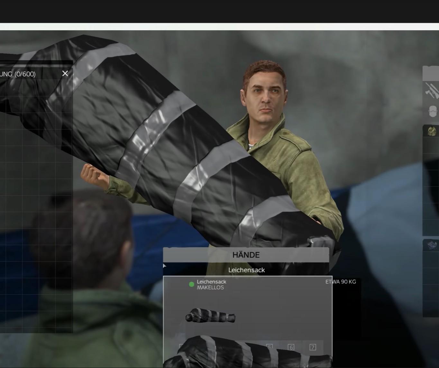Select the weapon slot icon in right sidebar
The image size is (439, 368).
click(x=432, y=91)
